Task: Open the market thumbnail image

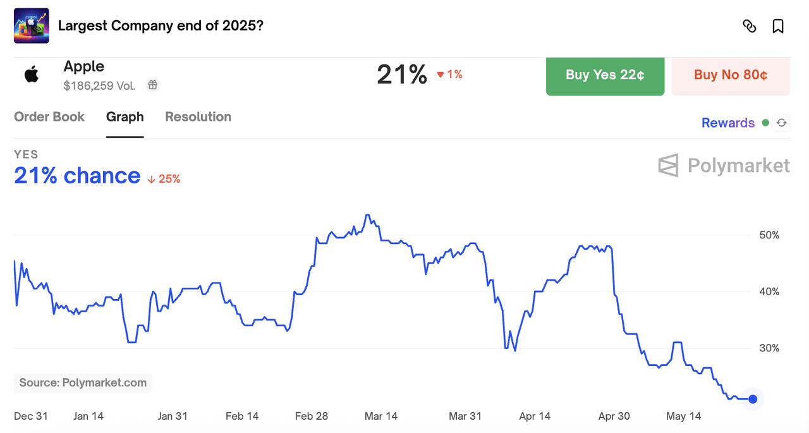Action: click(32, 26)
